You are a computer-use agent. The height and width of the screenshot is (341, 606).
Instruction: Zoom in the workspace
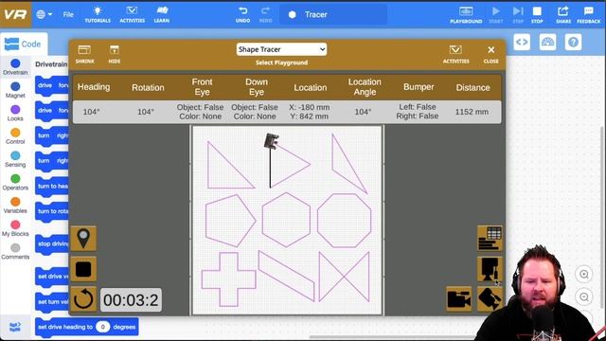584,274
